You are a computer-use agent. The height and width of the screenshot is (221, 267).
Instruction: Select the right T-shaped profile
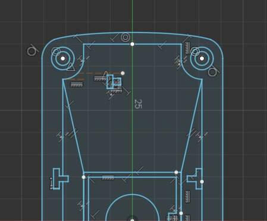[194, 179]
